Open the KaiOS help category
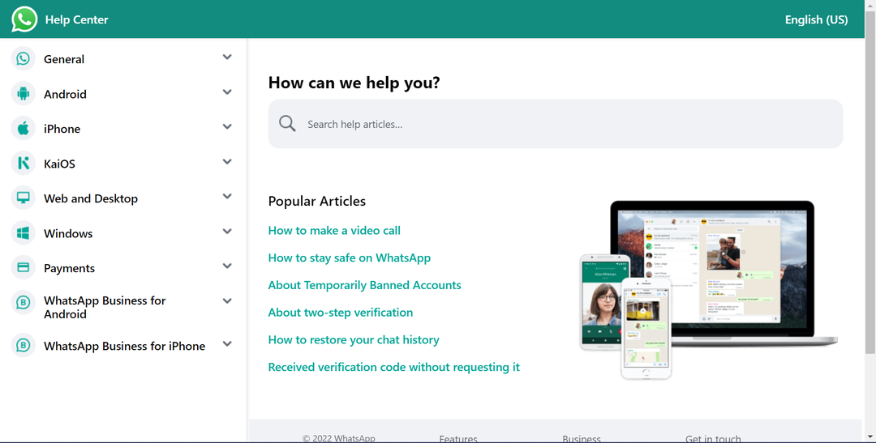This screenshot has height=443, width=876. point(59,164)
